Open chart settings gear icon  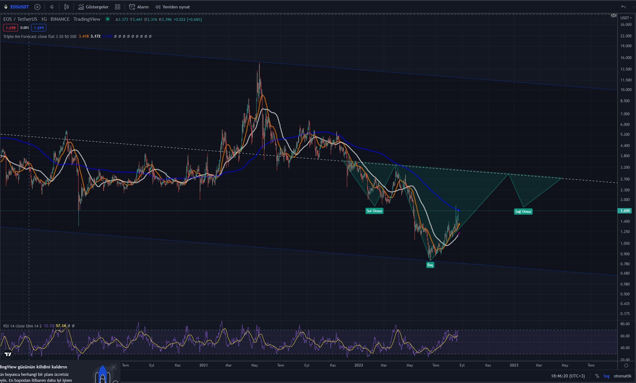point(626,365)
